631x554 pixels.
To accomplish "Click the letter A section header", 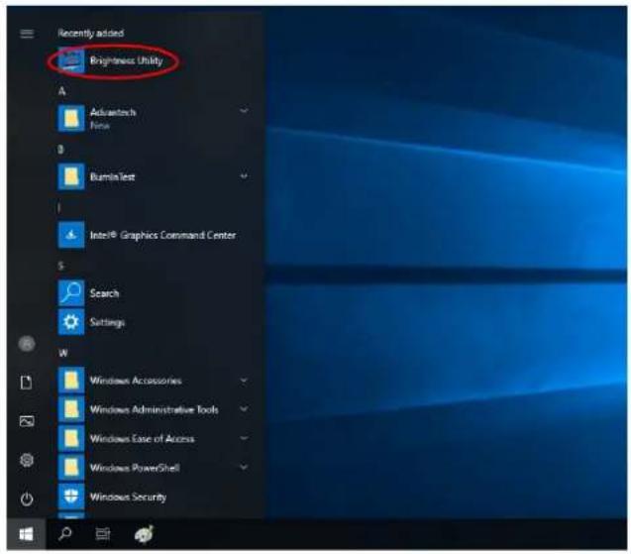I will (x=62, y=91).
